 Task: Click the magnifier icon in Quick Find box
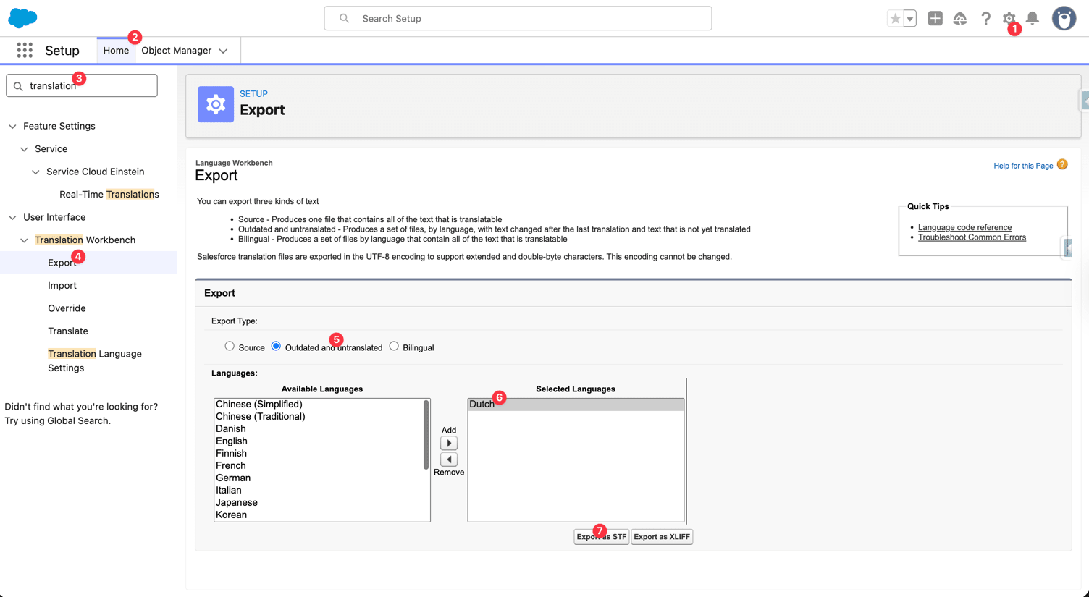[19, 86]
